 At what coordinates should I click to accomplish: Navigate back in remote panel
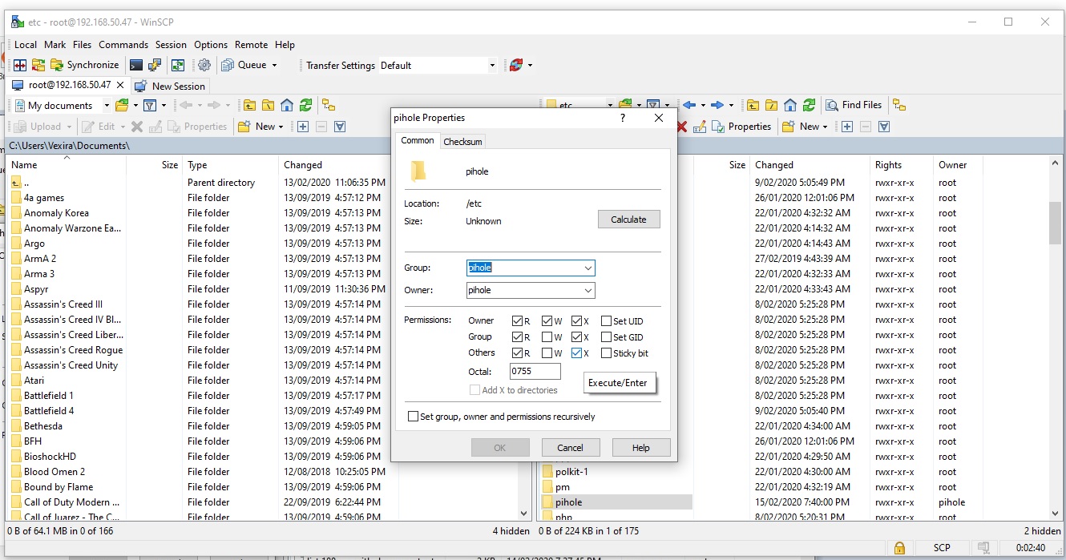click(x=689, y=105)
